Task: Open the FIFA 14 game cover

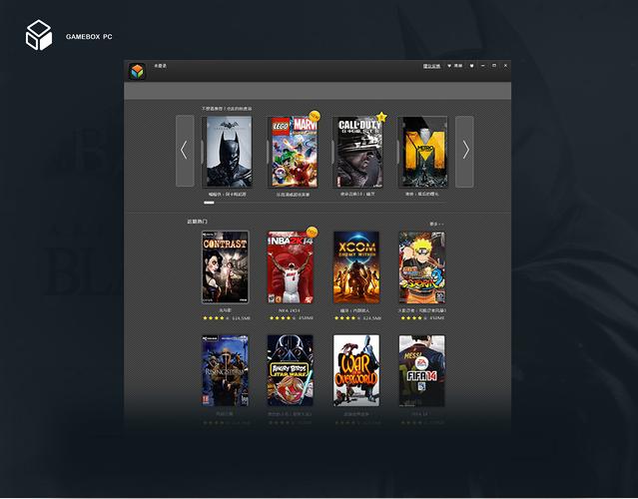Action: (x=422, y=370)
